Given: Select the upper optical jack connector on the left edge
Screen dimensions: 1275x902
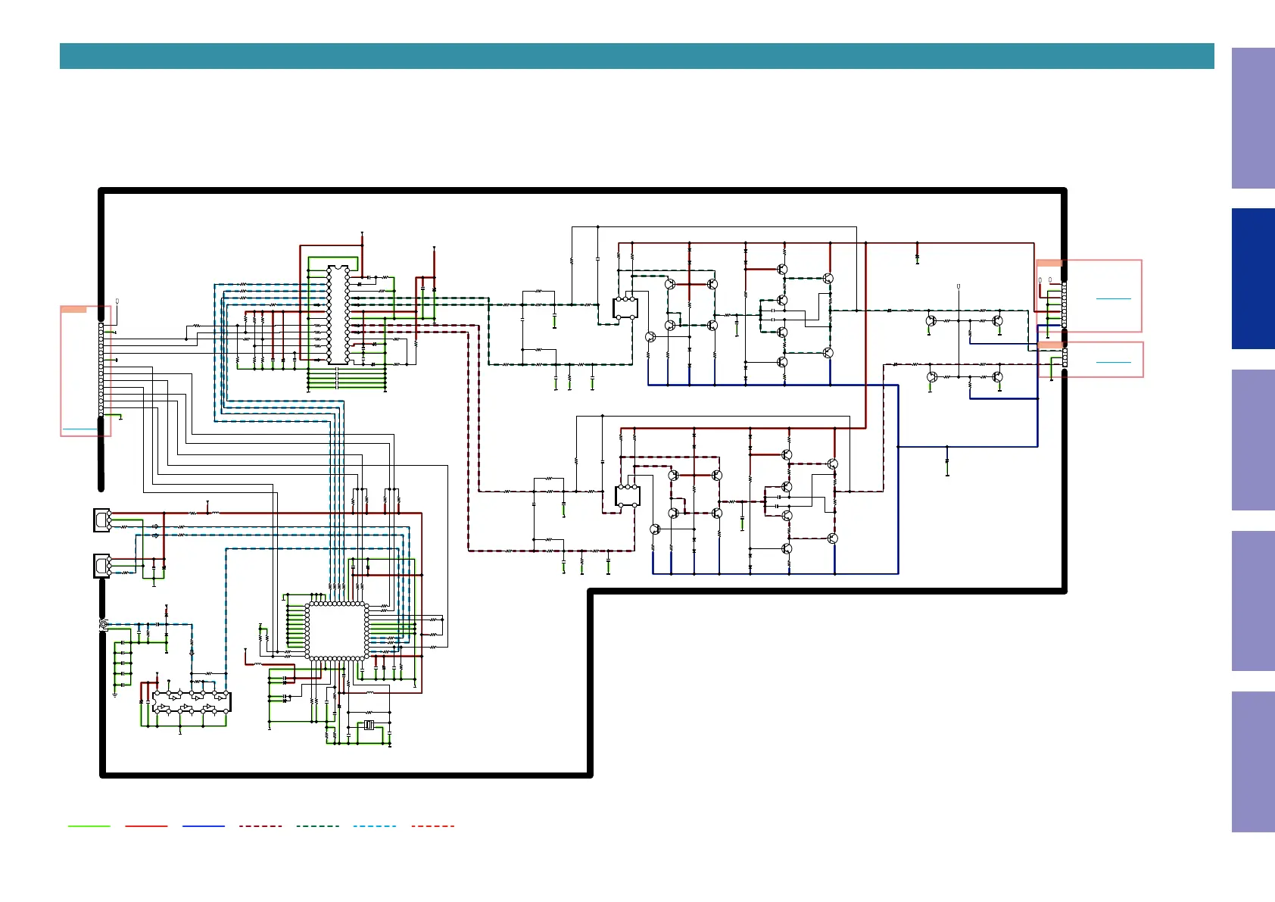Looking at the screenshot, I should [102, 520].
